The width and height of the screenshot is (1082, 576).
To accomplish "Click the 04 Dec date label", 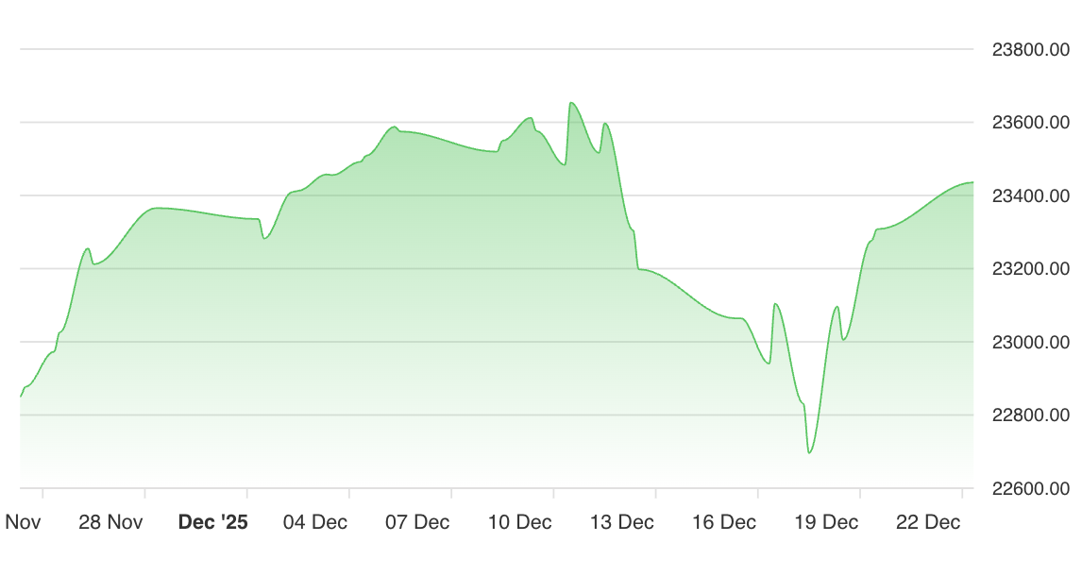I will pos(315,522).
